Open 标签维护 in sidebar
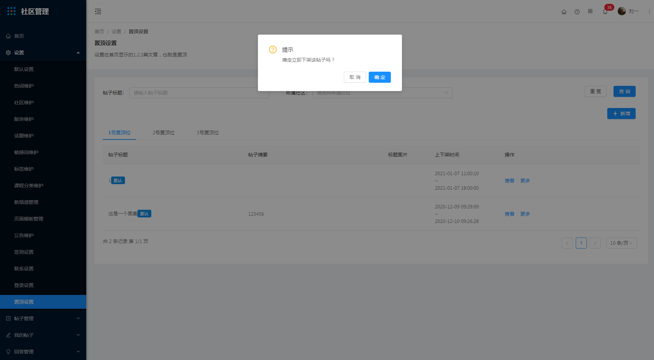Image resolution: width=654 pixels, height=360 pixels. pyautogui.click(x=43, y=169)
